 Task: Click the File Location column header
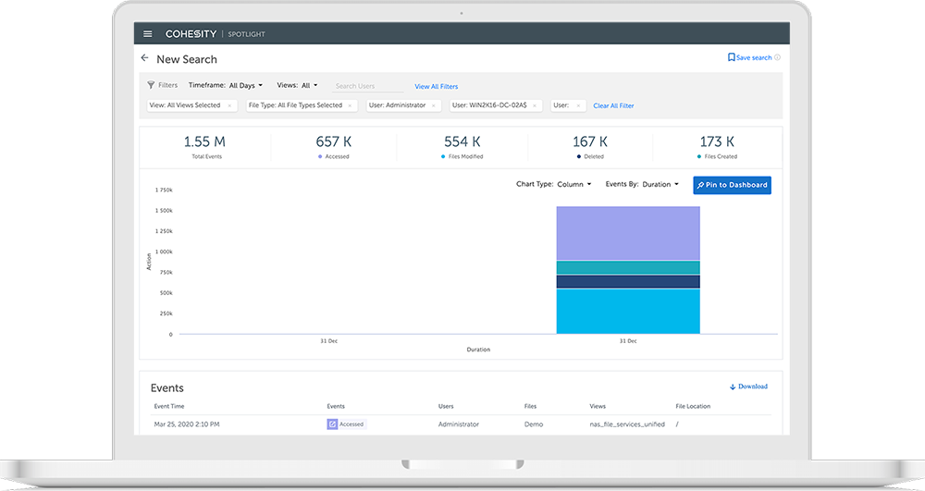[x=693, y=406]
